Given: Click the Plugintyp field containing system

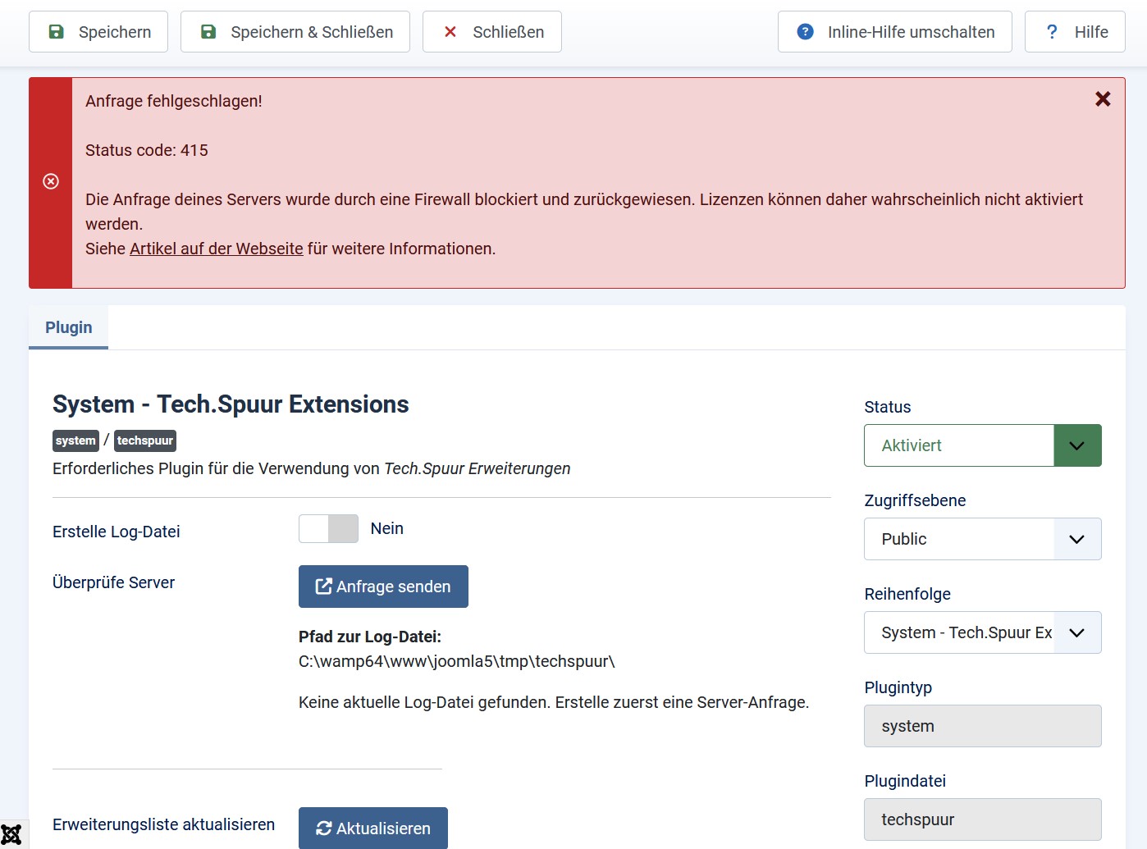Looking at the screenshot, I should (982, 726).
